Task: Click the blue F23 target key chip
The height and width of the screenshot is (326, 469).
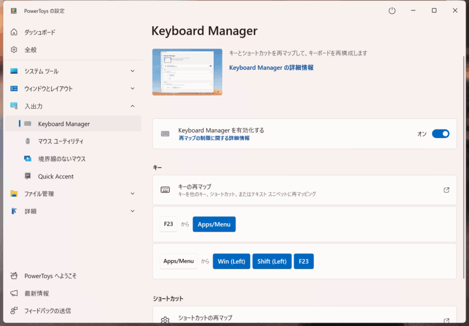Action: pyautogui.click(x=304, y=261)
